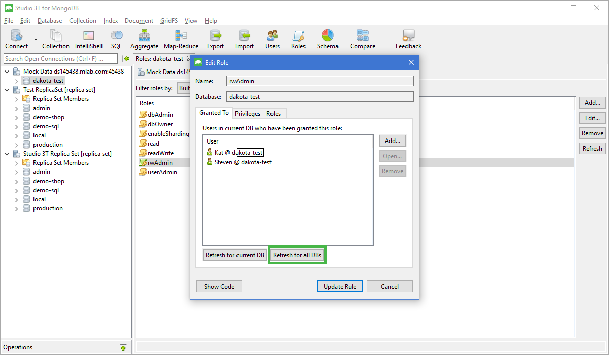Switch to the Privileges tab
609x355 pixels.
[x=247, y=113]
